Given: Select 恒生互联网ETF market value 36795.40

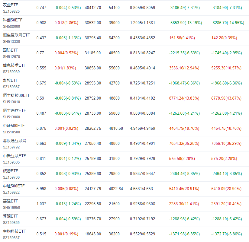Looking at the screenshot, I should click(x=93, y=38).
